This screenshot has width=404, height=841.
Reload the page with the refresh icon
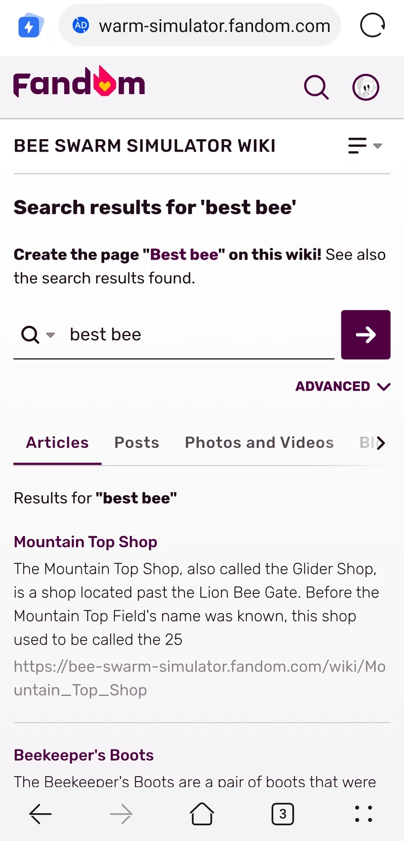coord(372,25)
